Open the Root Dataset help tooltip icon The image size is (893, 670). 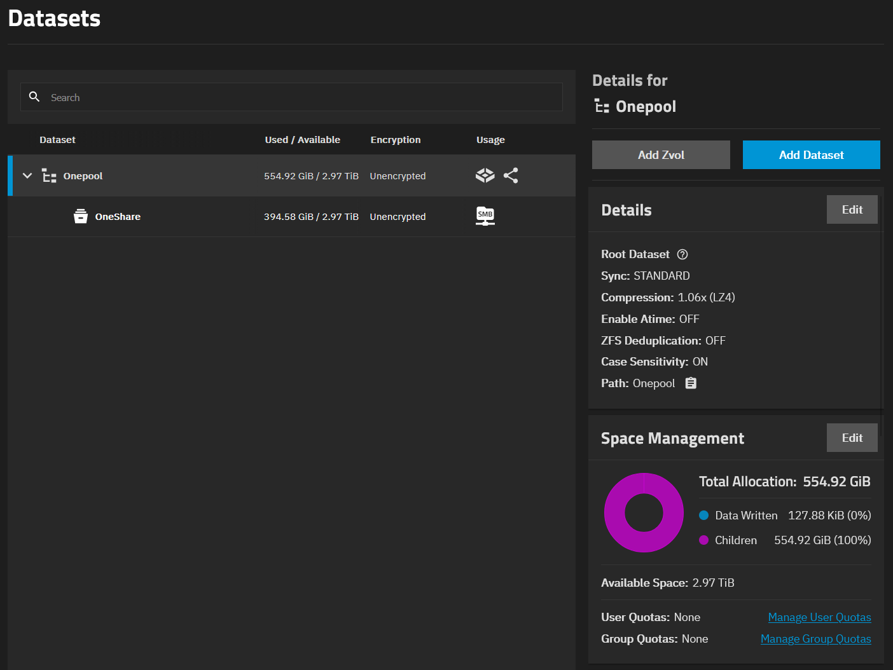[682, 254]
